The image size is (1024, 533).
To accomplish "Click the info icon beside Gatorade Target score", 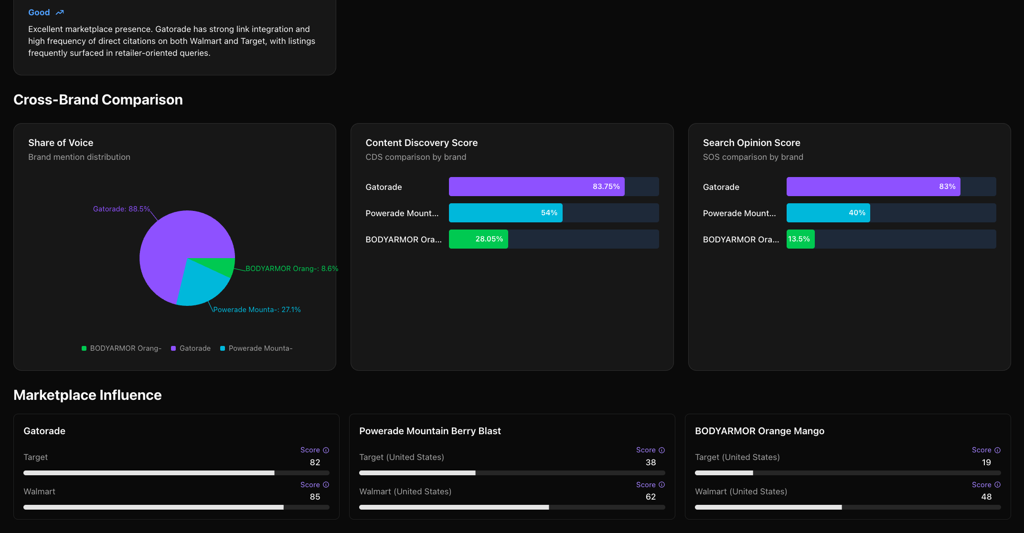I will click(x=326, y=450).
